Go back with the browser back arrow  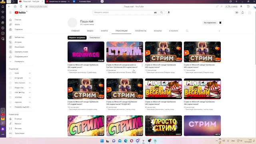[9, 6]
